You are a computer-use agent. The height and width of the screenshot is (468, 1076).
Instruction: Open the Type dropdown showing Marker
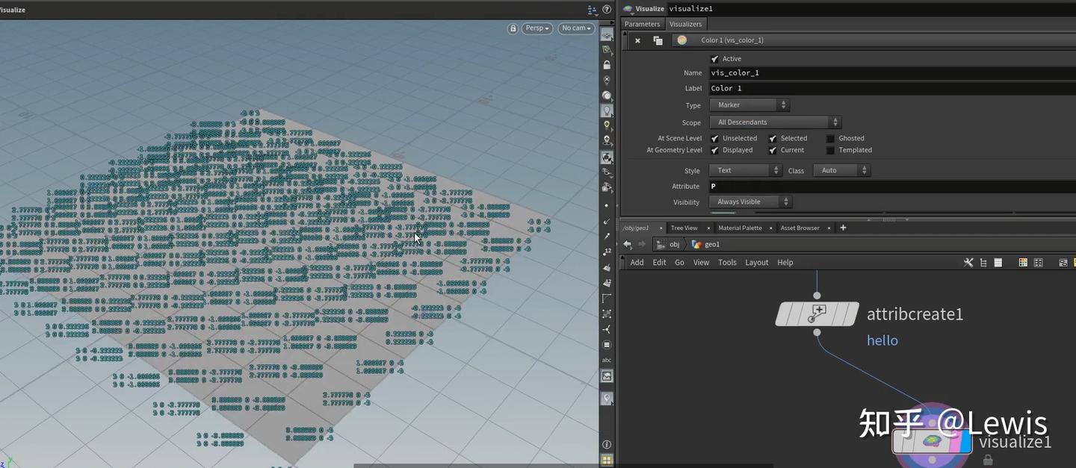(749, 105)
